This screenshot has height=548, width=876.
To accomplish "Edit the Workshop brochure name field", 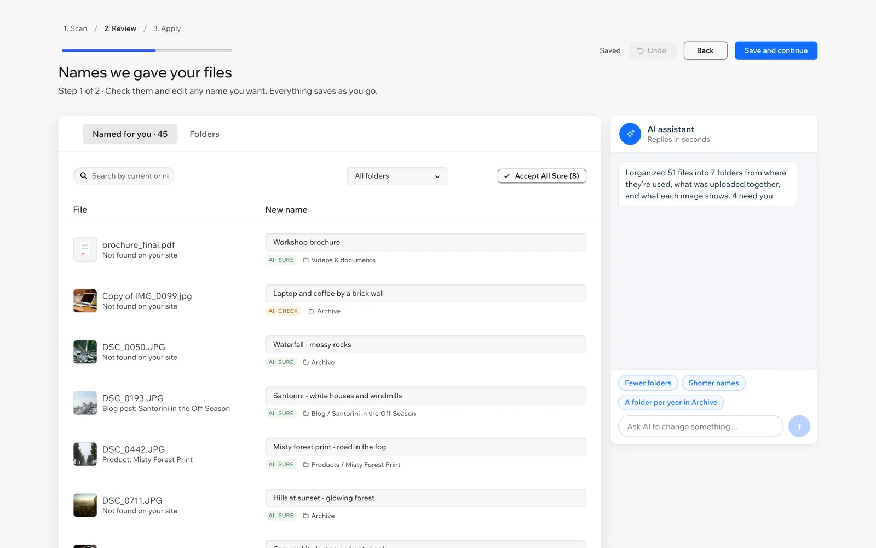I will tap(425, 242).
